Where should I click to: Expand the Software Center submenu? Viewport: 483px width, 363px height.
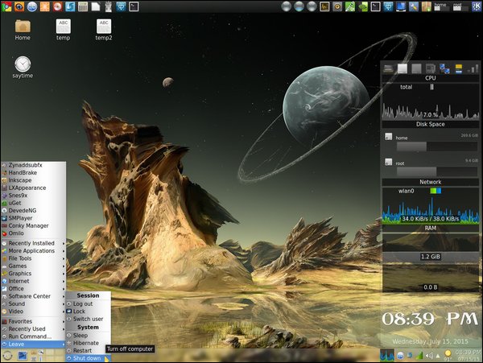[x=33, y=296]
